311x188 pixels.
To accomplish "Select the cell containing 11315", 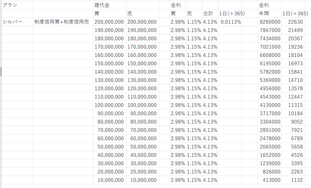I will 296,105.
